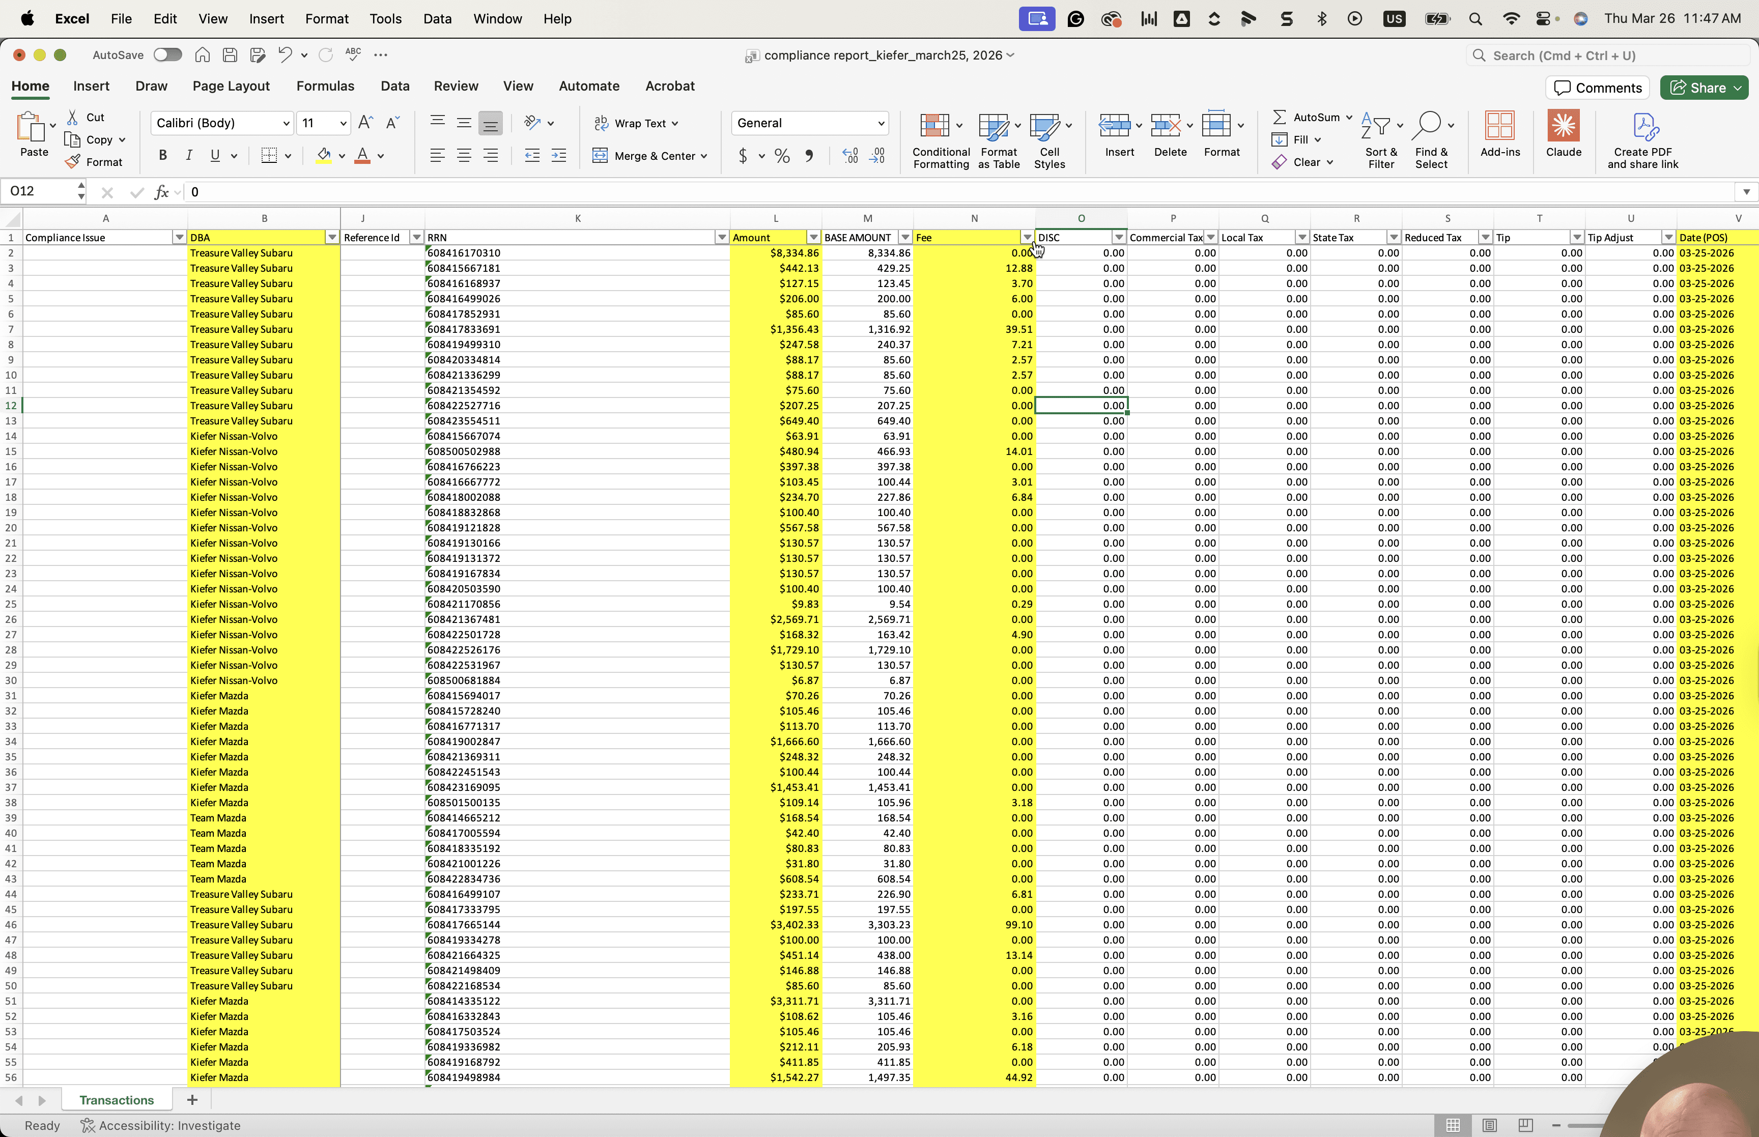Toggle the AutoSave switch
Image resolution: width=1759 pixels, height=1137 pixels.
(x=167, y=54)
